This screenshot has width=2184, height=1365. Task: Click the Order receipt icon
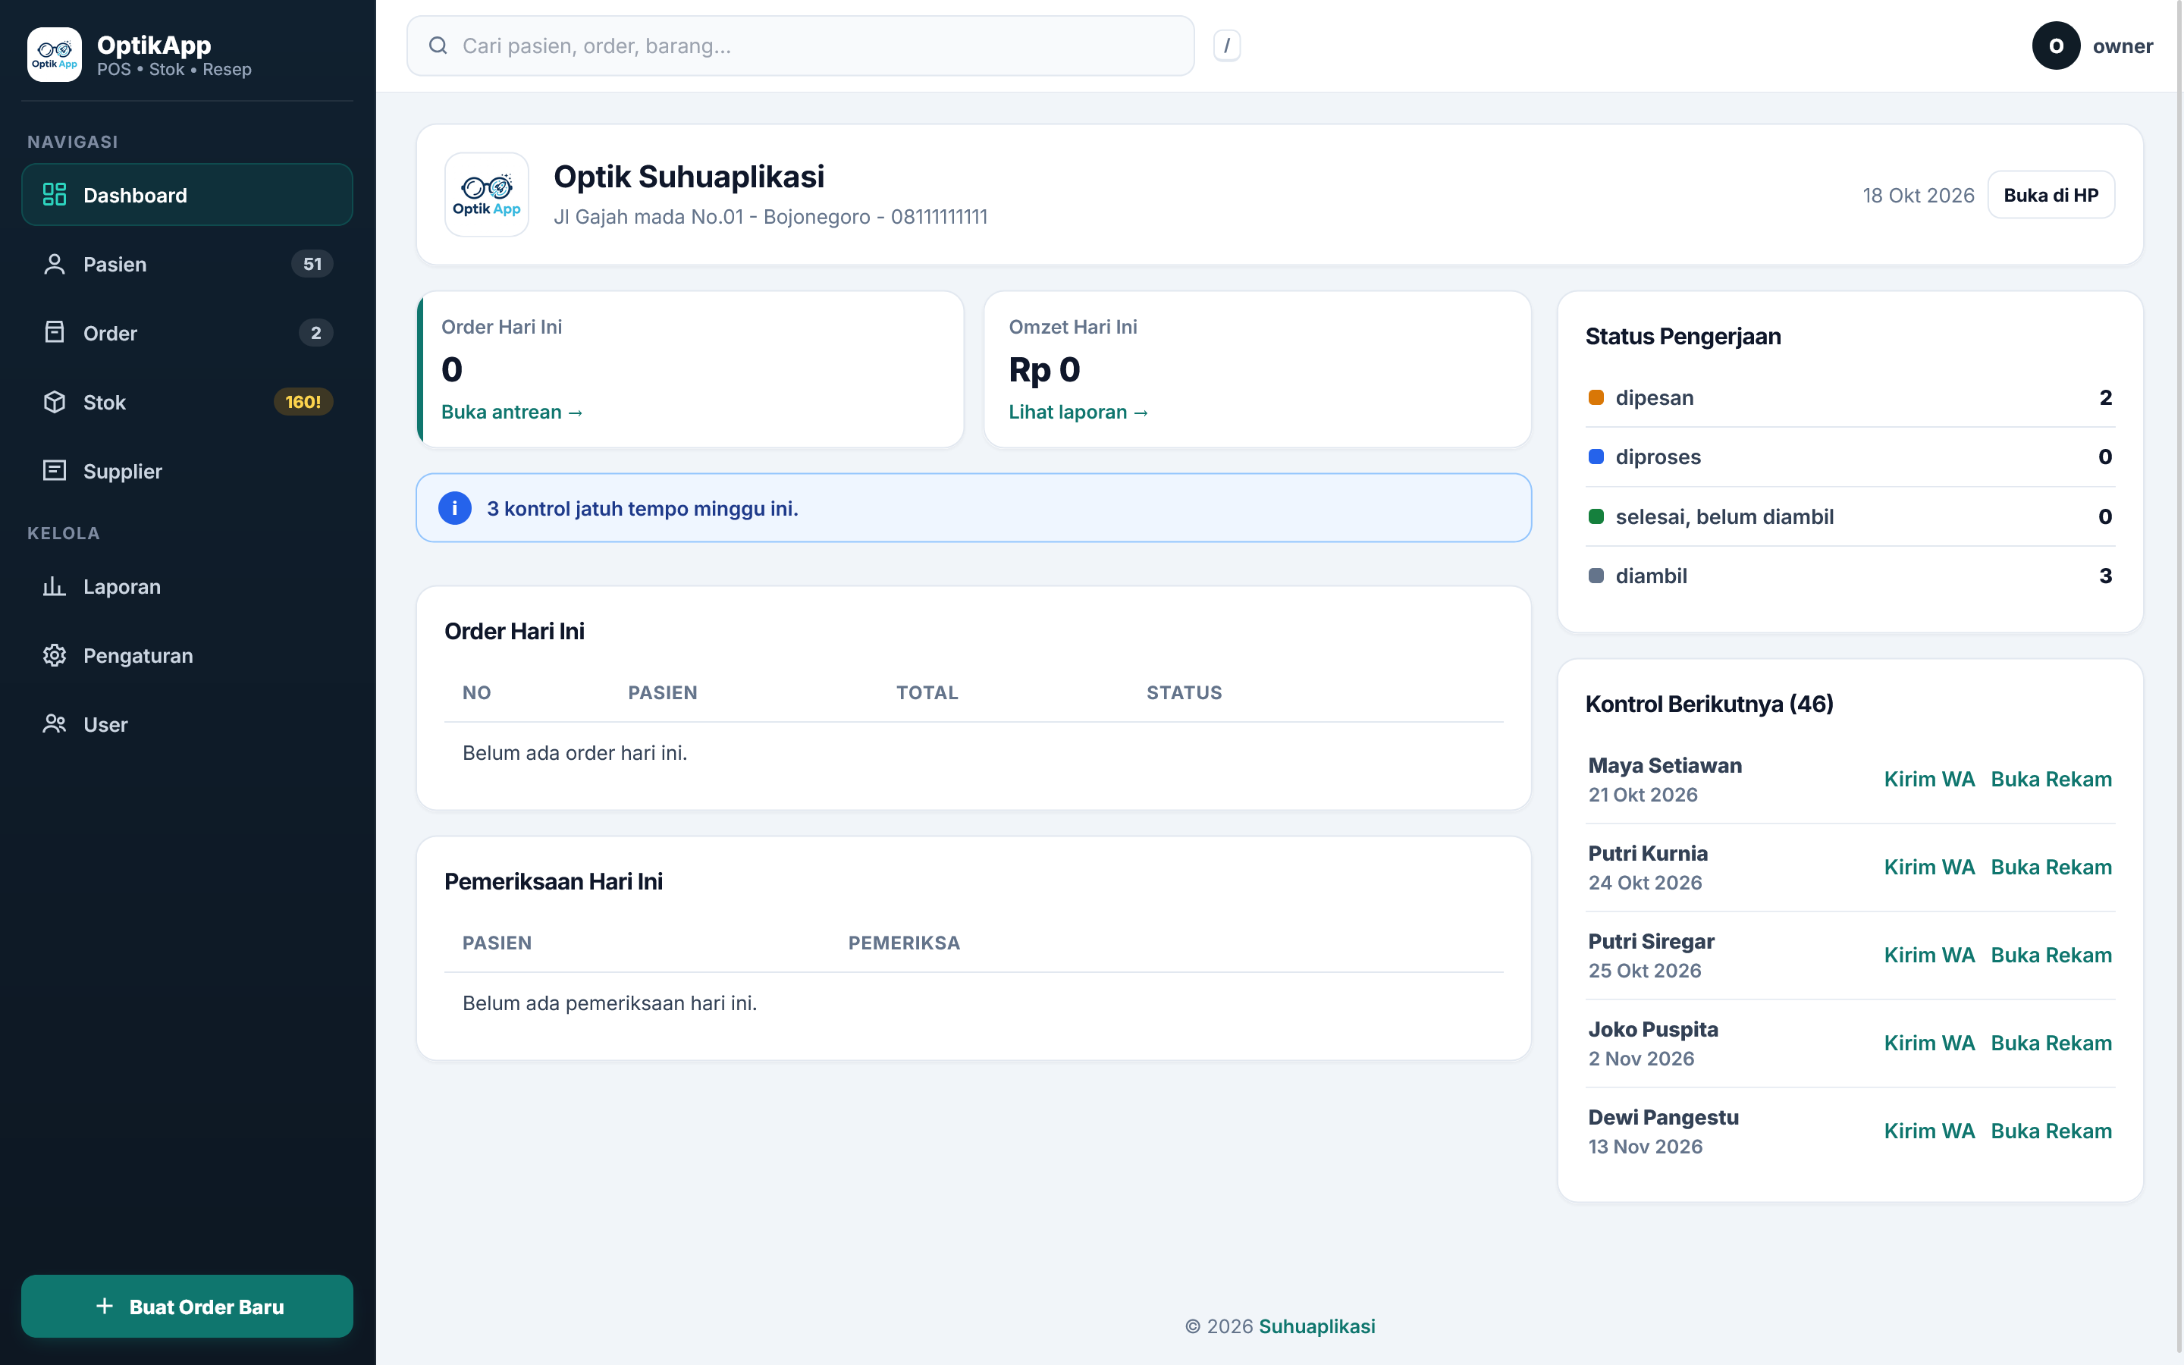(54, 332)
